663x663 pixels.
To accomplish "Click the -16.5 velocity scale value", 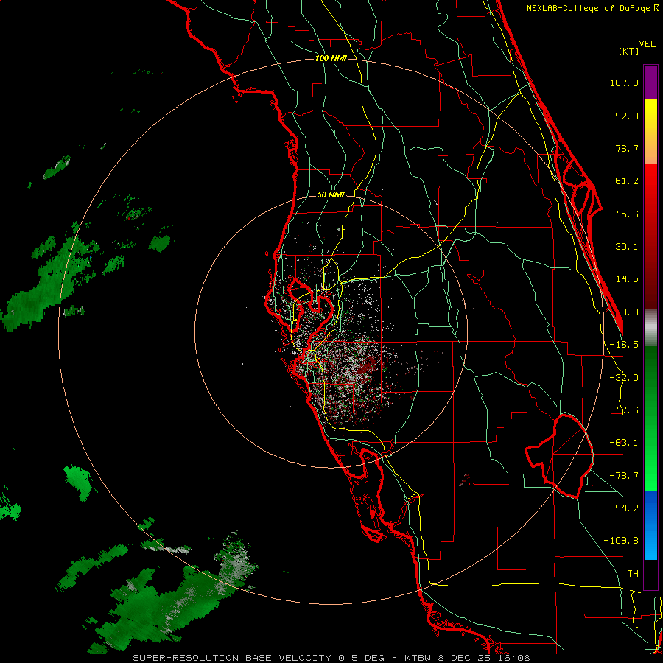I will coord(624,345).
